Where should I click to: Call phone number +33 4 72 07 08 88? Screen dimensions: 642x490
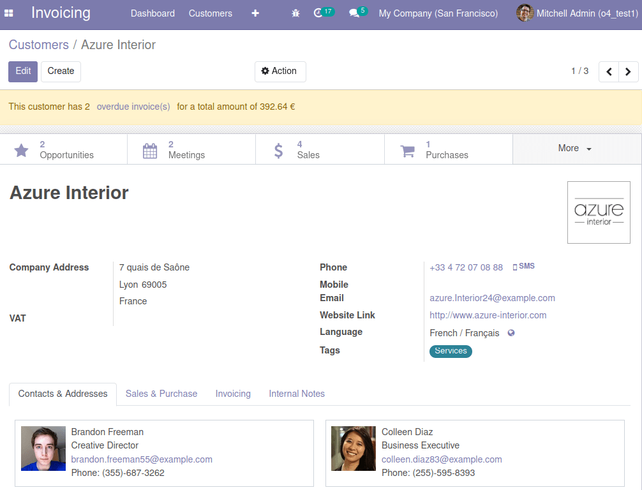tap(466, 268)
